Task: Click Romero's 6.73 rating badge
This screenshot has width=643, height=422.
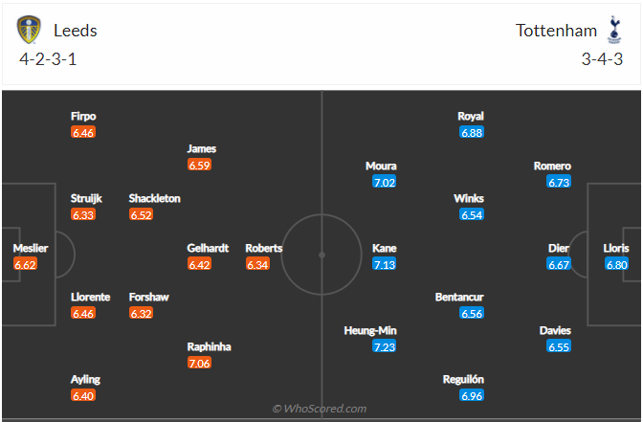Action: coord(559,182)
